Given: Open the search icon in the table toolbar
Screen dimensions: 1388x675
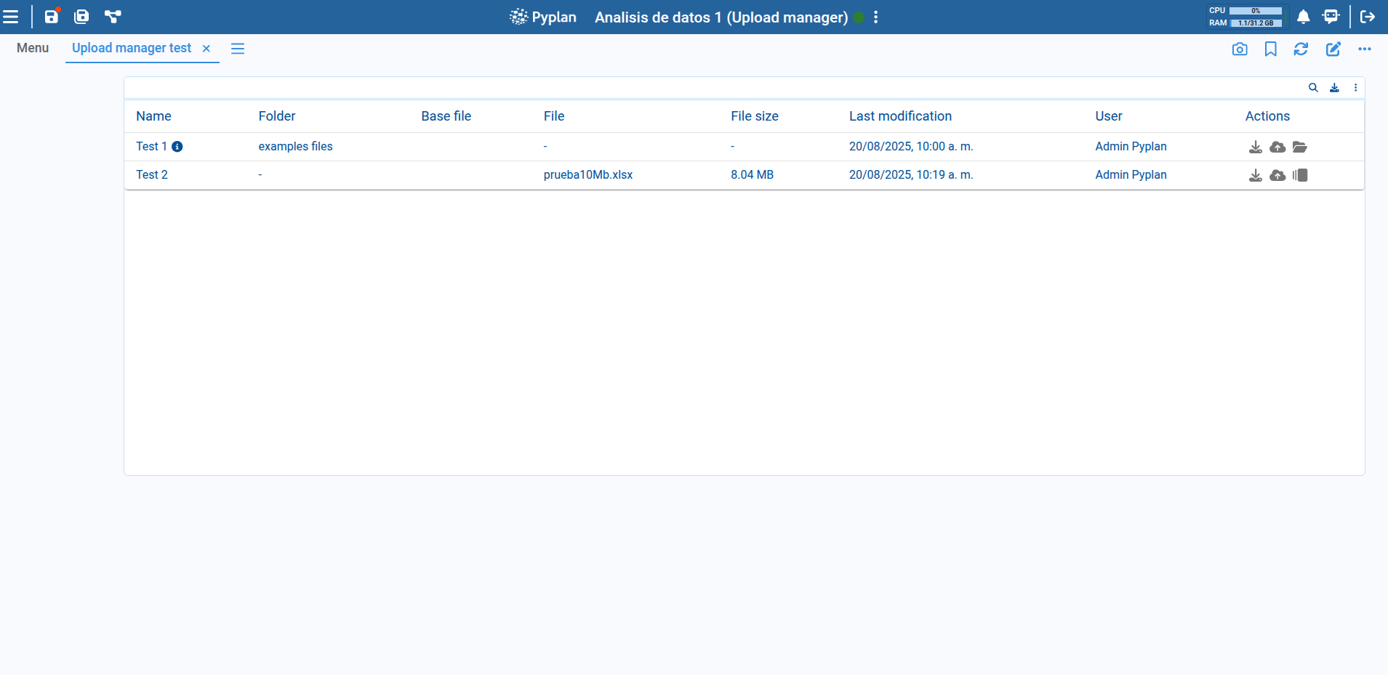Looking at the screenshot, I should click(1313, 87).
